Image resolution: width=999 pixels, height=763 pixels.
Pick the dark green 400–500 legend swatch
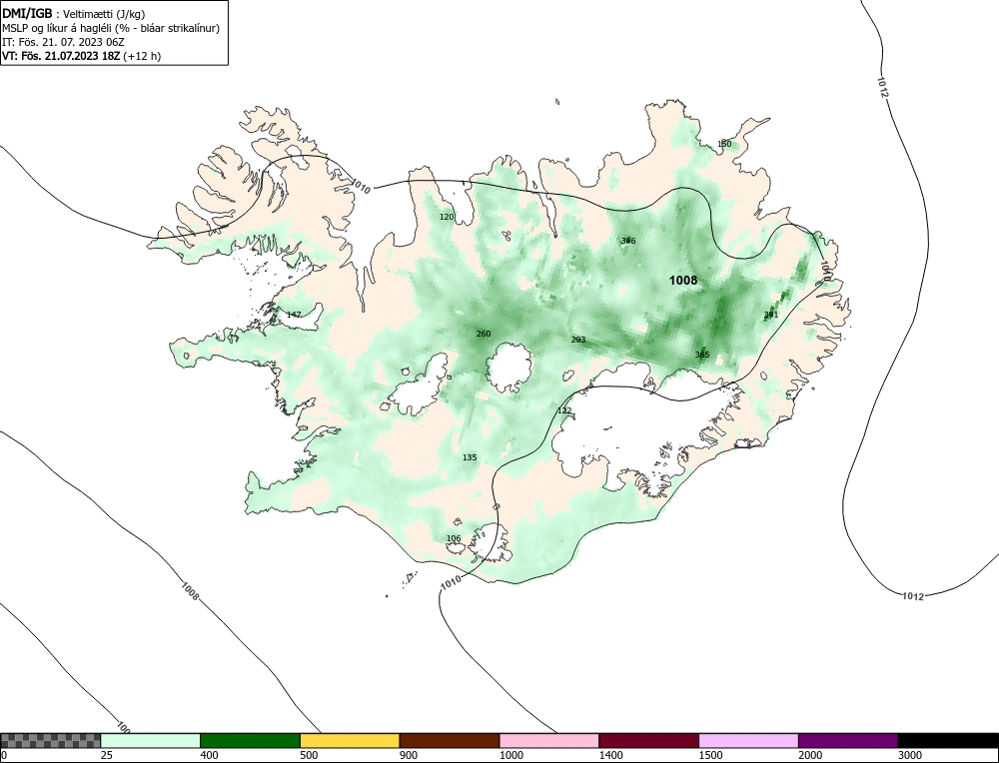tap(250, 740)
